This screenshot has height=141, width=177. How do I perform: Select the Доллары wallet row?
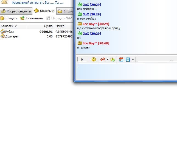[x=37, y=36]
